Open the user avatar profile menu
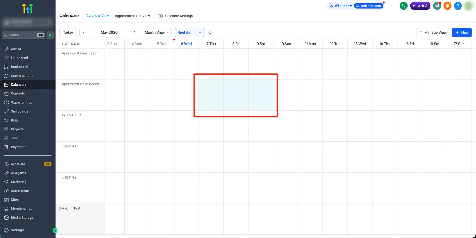 pos(468,6)
